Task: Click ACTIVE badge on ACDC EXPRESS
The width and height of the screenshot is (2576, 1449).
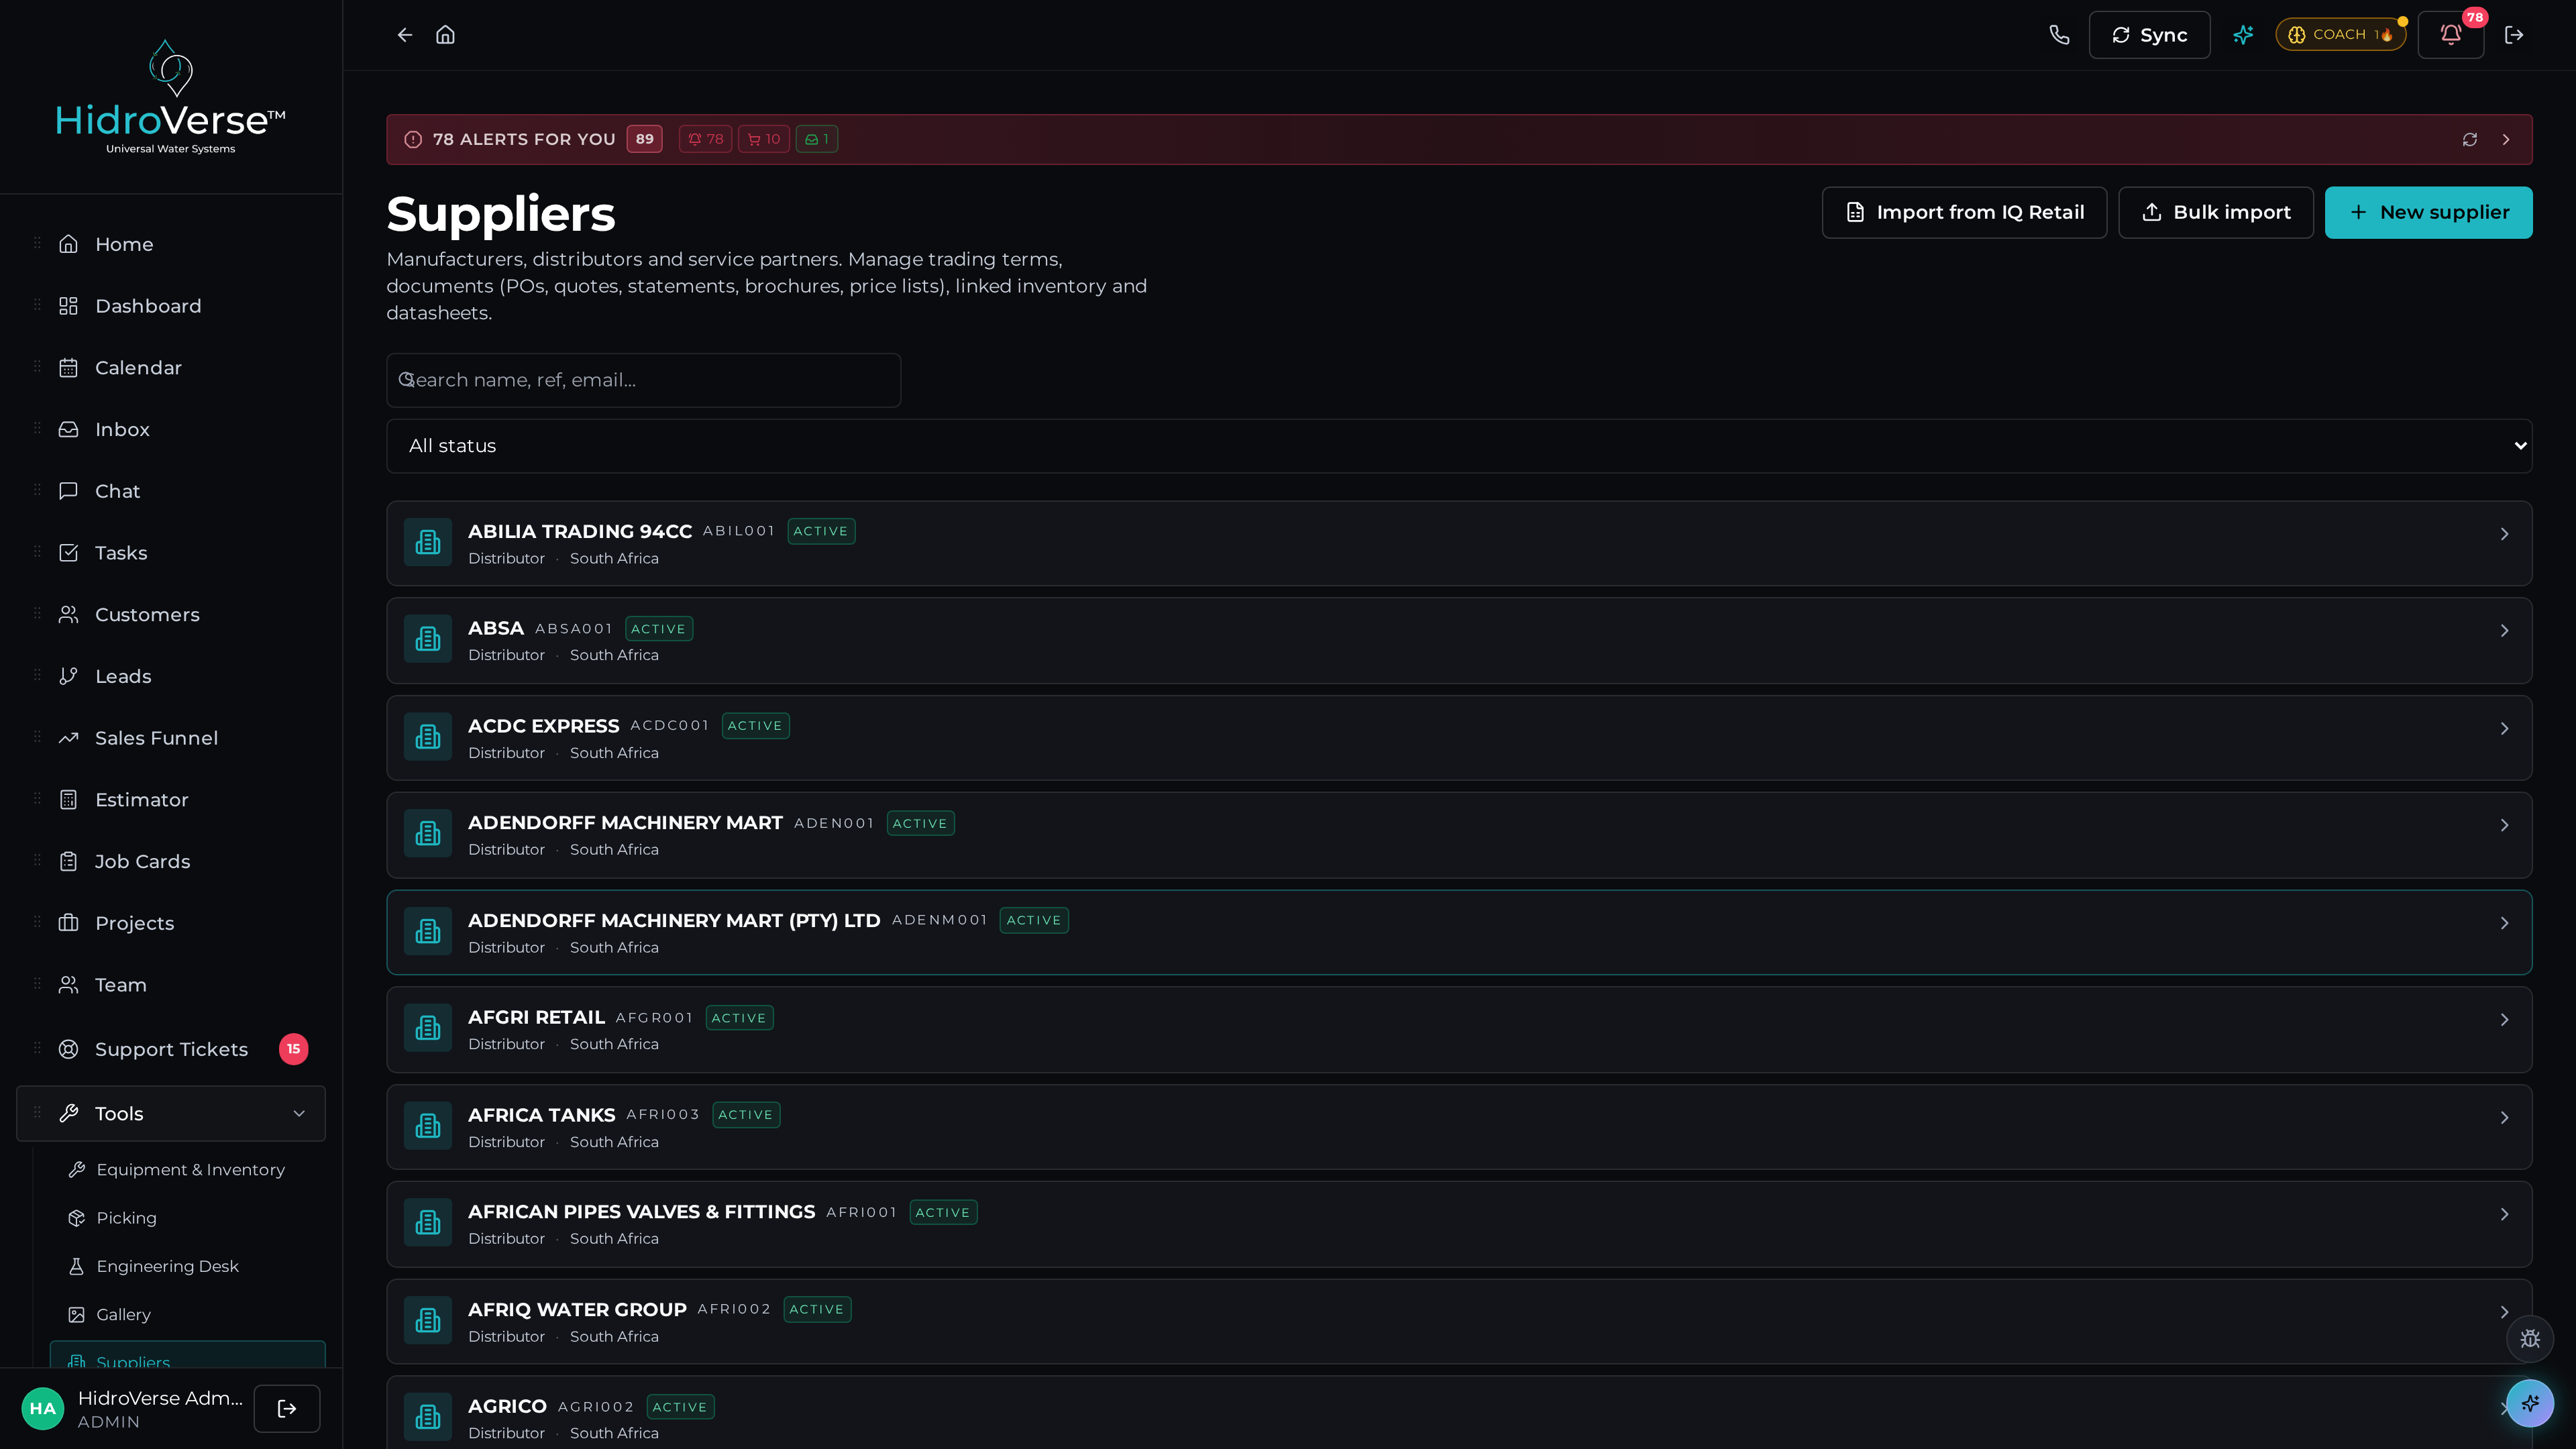Action: [755, 726]
